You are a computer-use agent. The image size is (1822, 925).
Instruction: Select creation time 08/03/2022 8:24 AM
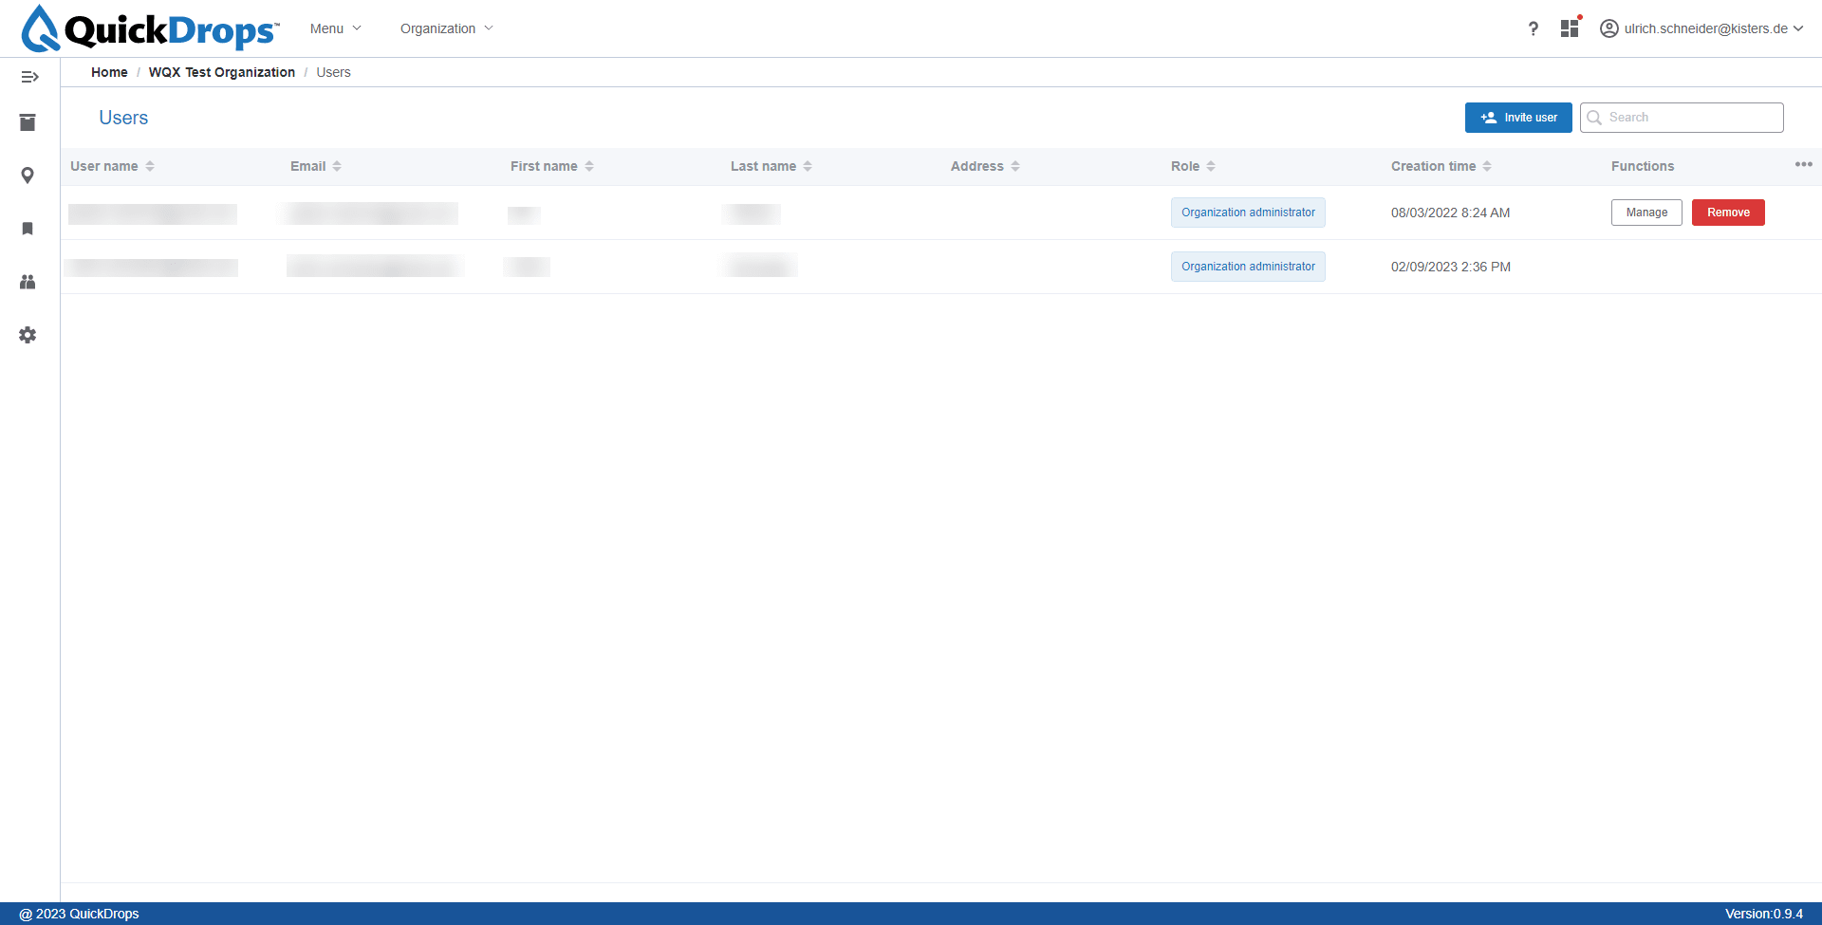point(1450,213)
